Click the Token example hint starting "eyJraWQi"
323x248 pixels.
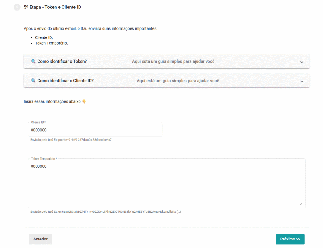(x=106, y=212)
